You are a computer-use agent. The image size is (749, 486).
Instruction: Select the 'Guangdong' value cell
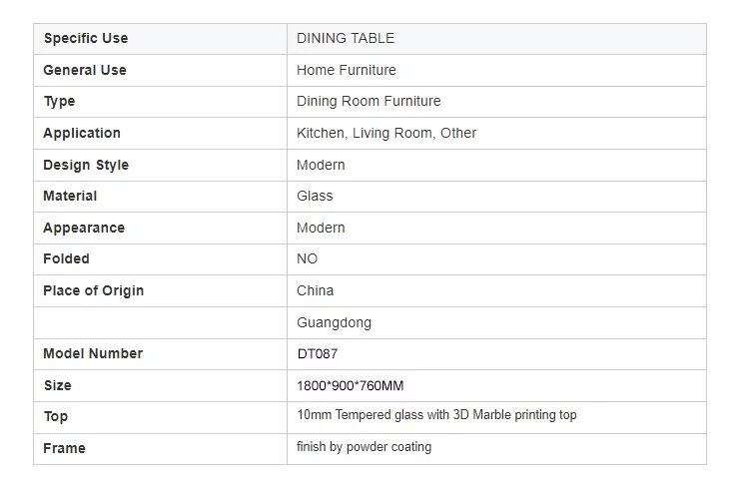click(x=334, y=322)
